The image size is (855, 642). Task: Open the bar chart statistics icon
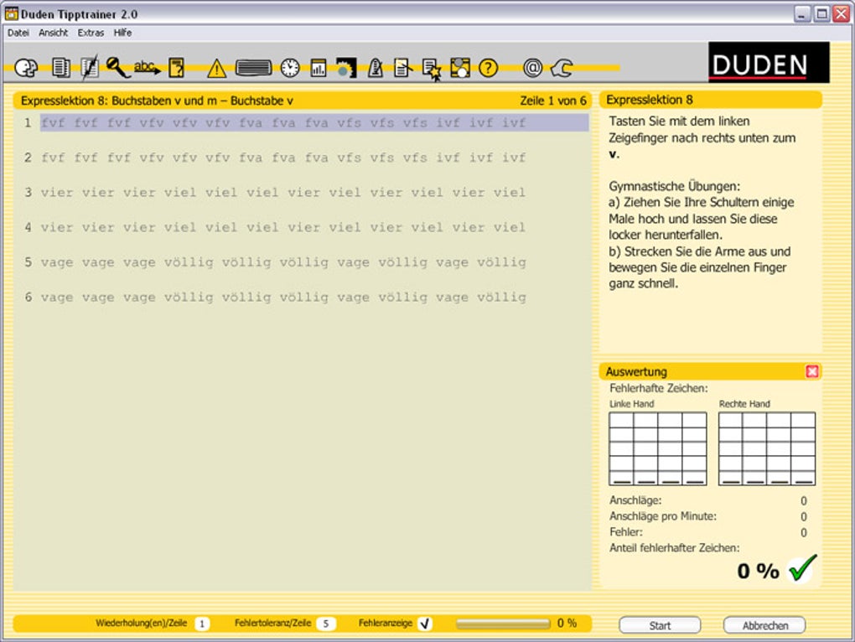click(x=318, y=68)
